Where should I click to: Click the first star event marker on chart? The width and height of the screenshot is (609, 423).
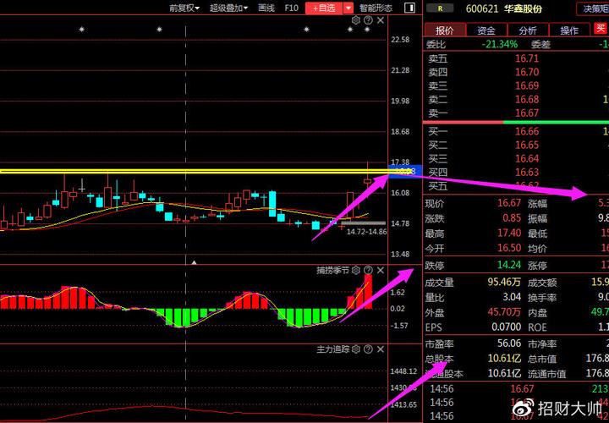coord(81,29)
